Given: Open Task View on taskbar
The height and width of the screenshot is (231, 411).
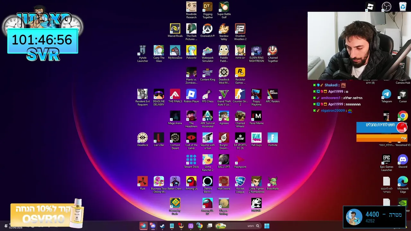Looking at the screenshot, I should [210, 226].
